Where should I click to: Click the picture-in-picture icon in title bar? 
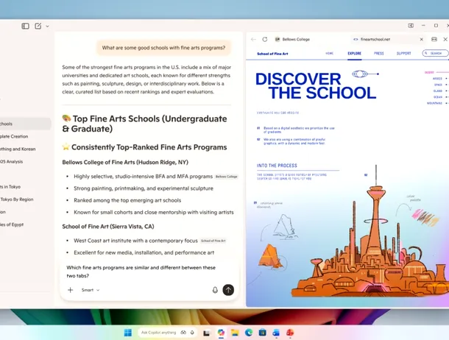[411, 26]
